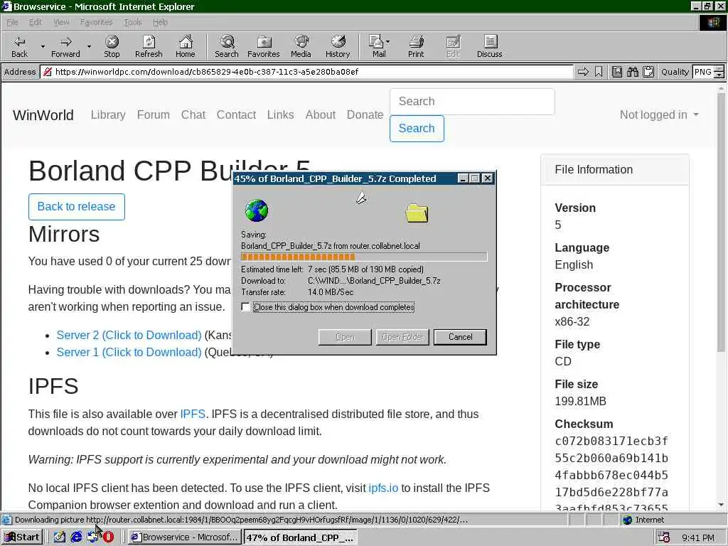Image resolution: width=728 pixels, height=546 pixels.
Task: Click the system tray scheduler icon
Action: pos(663,537)
